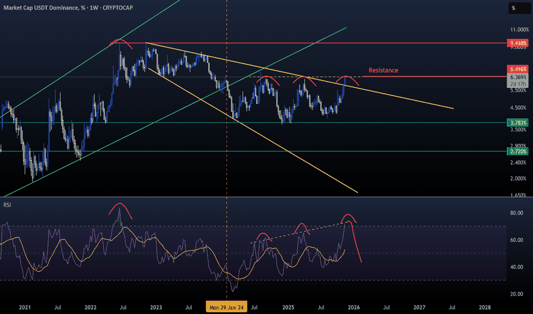533x314 pixels.
Task: Click the RSI indicator label
Action: coord(7,205)
